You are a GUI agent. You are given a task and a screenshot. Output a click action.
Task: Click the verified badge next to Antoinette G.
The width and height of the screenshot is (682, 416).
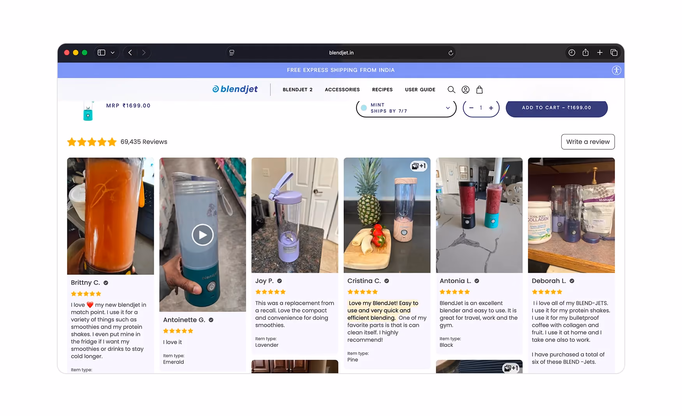coord(211,320)
